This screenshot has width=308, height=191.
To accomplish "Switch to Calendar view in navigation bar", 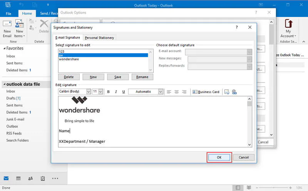I will 18,178.
